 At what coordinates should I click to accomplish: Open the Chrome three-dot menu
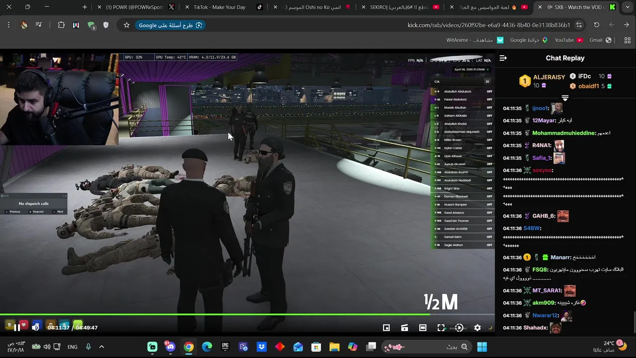[8, 25]
